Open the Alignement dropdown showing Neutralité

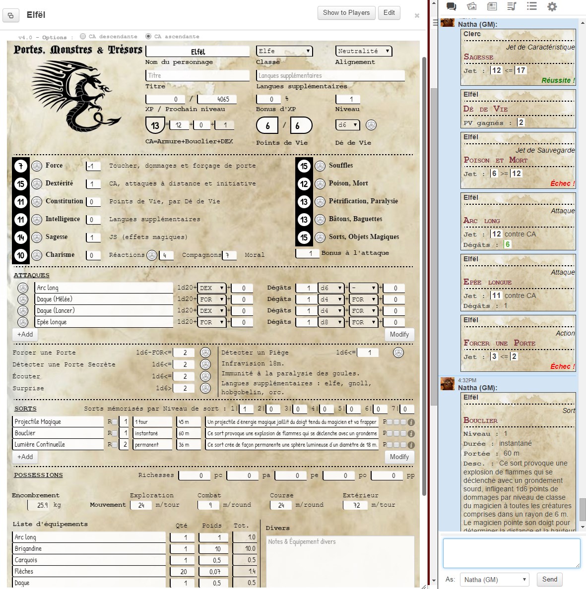tap(364, 51)
